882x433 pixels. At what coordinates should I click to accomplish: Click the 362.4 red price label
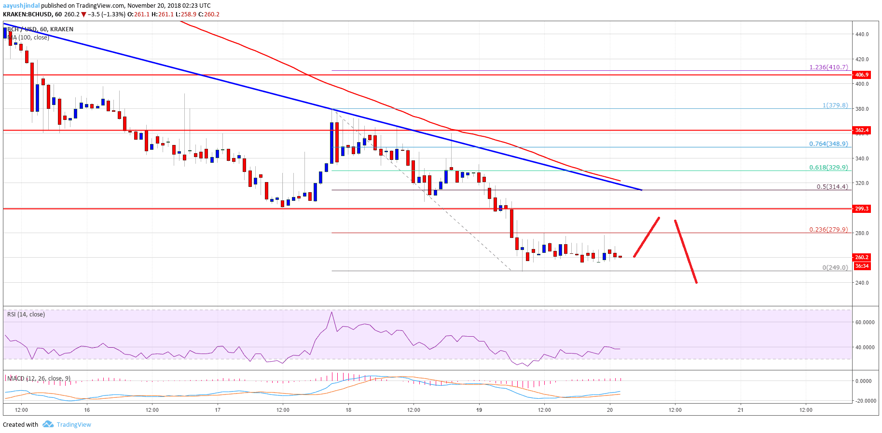pos(862,130)
